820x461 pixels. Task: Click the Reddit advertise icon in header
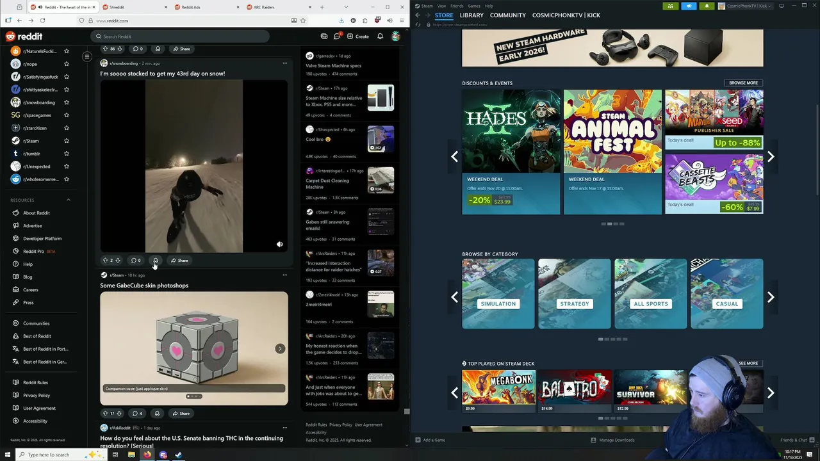coord(324,36)
